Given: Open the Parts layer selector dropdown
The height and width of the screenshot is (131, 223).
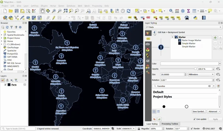Looking at the screenshot, I should (184, 27).
